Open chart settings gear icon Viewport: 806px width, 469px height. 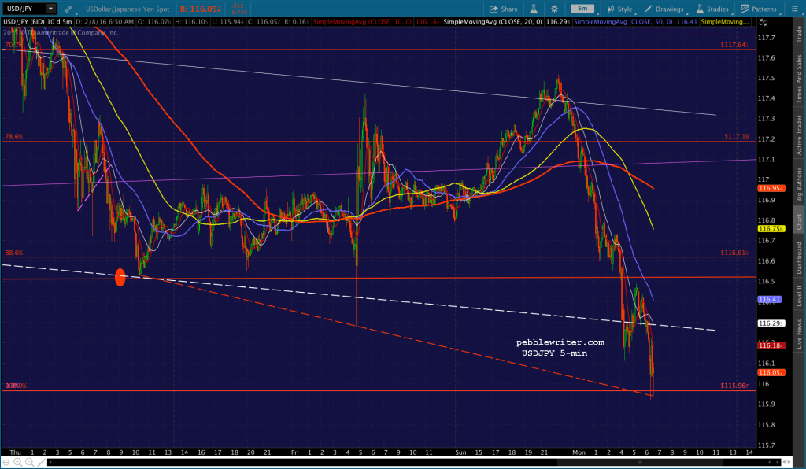tap(554, 9)
